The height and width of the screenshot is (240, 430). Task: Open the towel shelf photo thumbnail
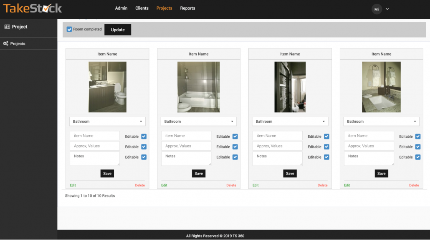pyautogui.click(x=290, y=87)
